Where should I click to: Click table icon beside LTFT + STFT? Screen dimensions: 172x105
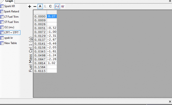[x=2, y=32]
